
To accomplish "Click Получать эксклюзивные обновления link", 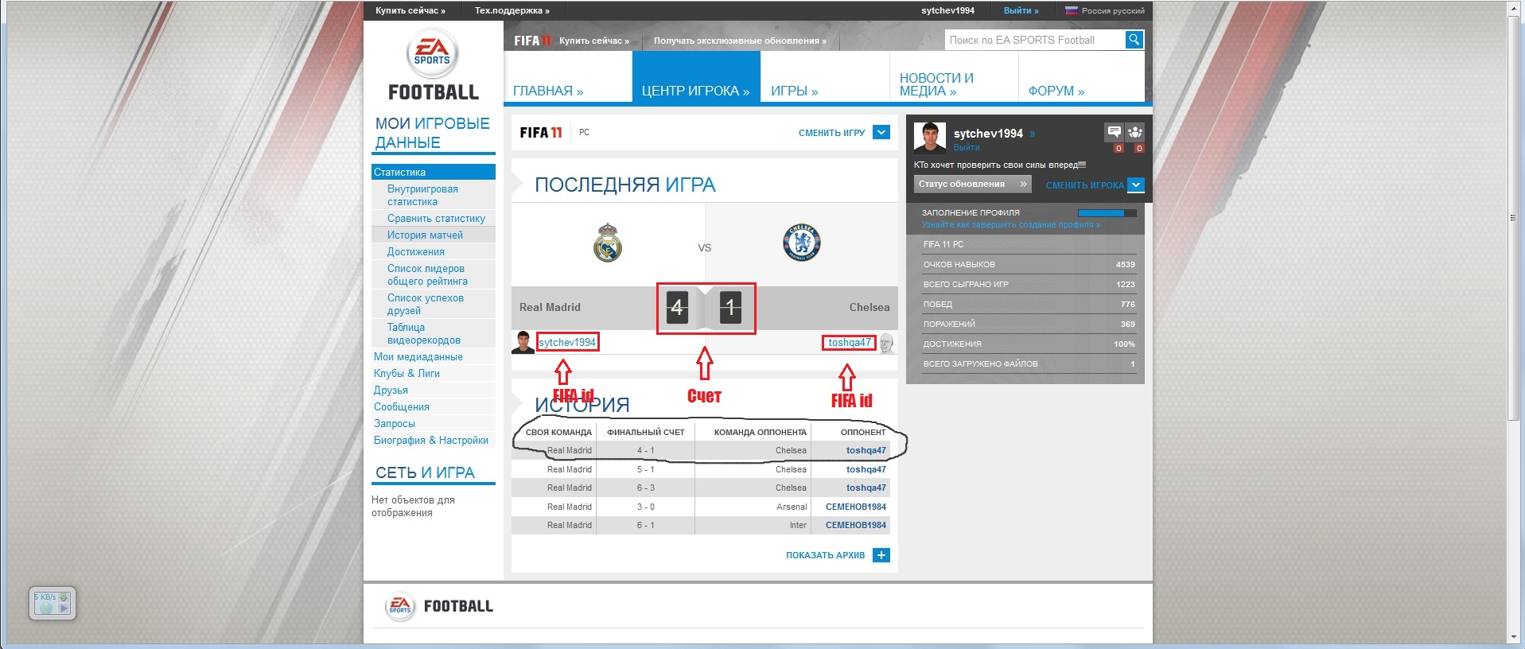I will coord(740,41).
